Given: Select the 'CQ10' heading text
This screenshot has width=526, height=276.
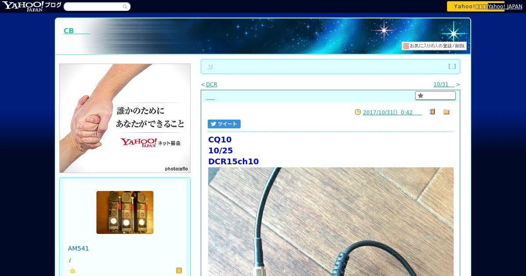Looking at the screenshot, I should click(x=220, y=140).
